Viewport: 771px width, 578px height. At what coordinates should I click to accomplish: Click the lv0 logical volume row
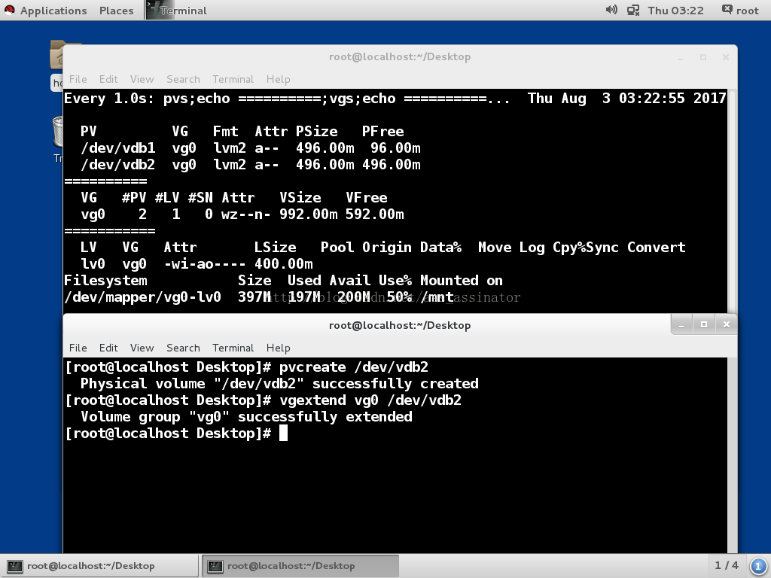click(x=197, y=264)
